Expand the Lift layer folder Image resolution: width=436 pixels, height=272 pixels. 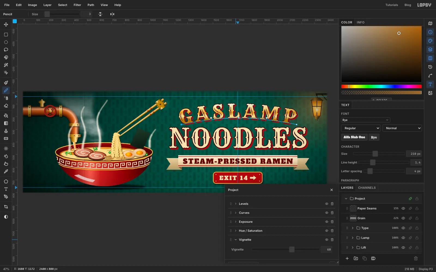(353, 248)
